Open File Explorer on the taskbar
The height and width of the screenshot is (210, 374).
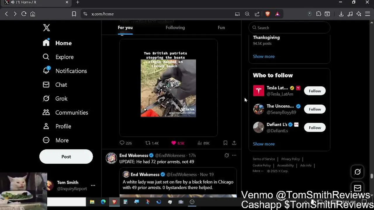click(x=92, y=202)
